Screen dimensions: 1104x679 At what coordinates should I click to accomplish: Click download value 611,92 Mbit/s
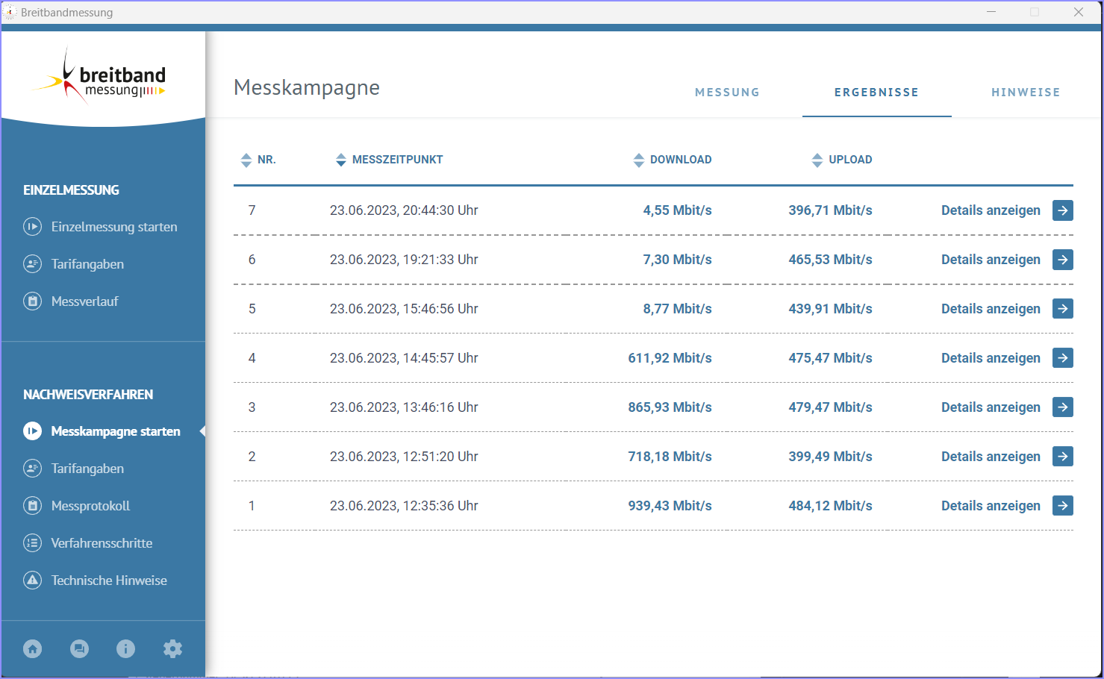(670, 358)
